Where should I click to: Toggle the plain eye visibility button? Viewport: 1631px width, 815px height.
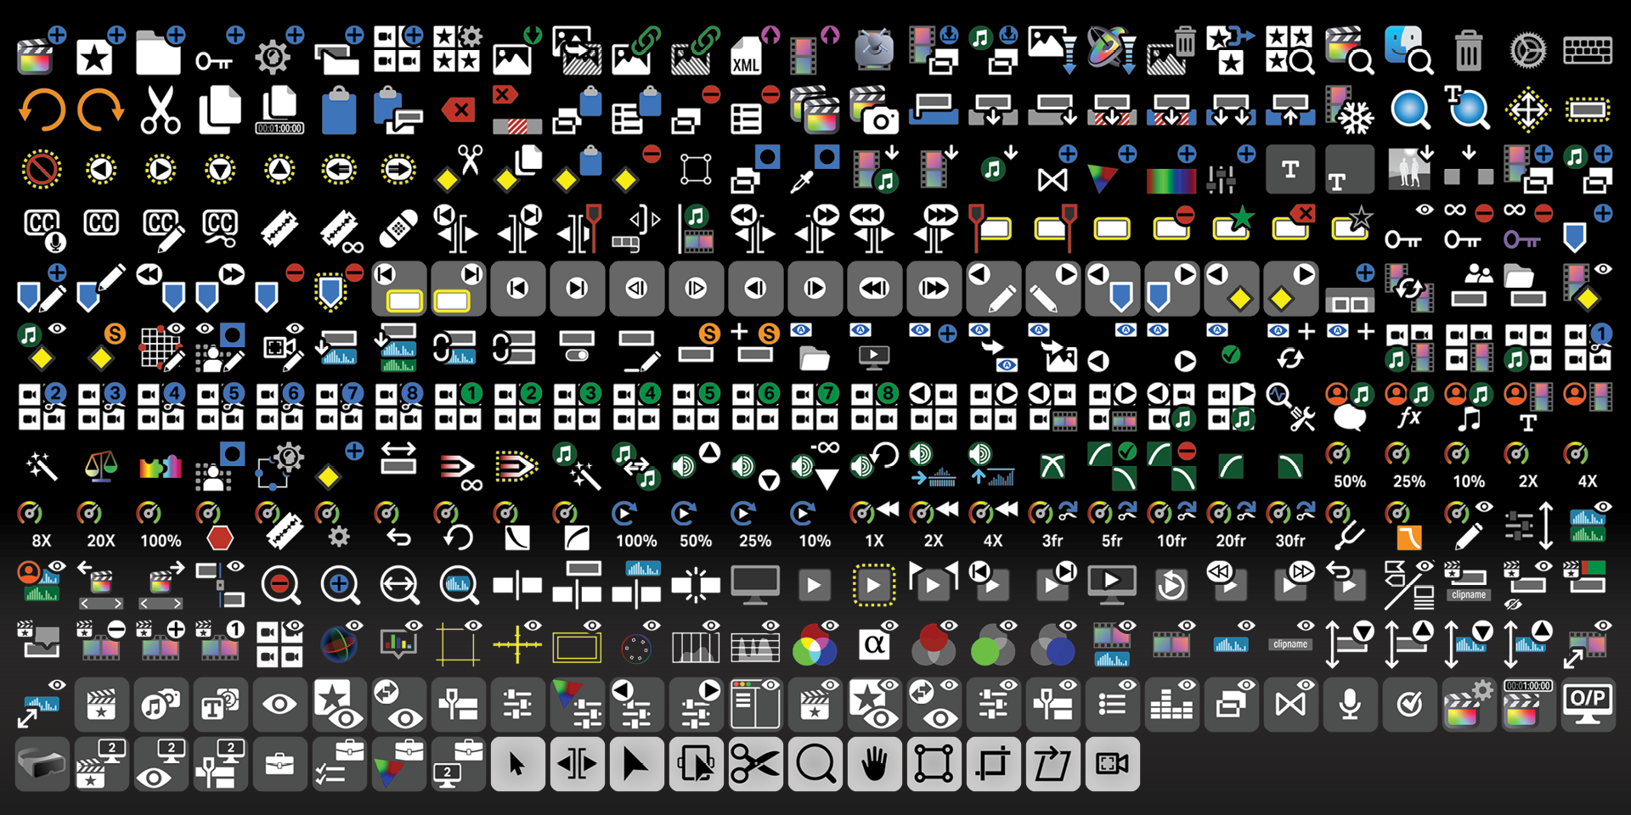(x=280, y=705)
